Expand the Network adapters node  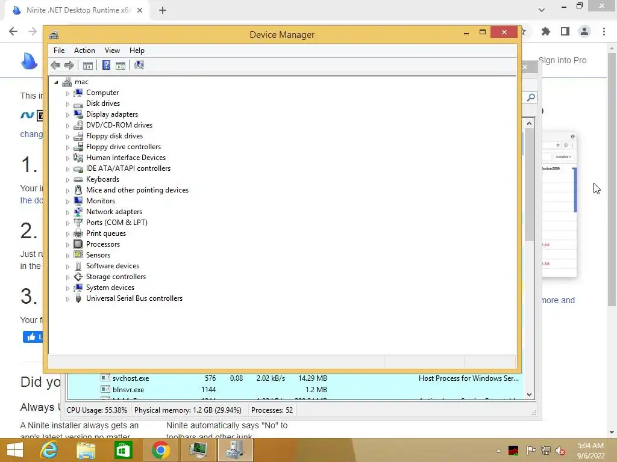click(x=67, y=212)
